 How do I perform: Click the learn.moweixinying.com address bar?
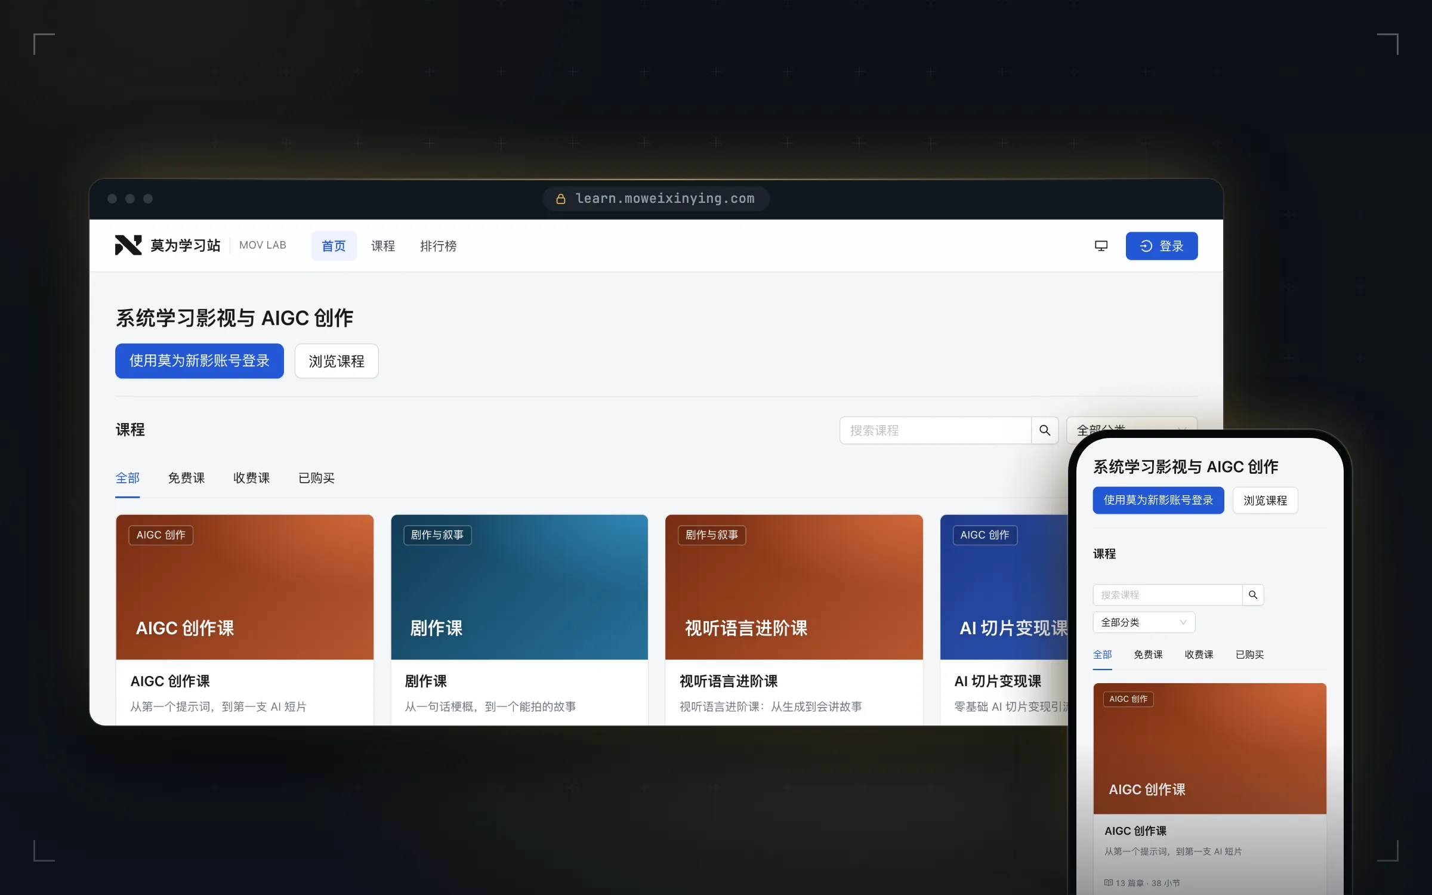click(x=656, y=199)
